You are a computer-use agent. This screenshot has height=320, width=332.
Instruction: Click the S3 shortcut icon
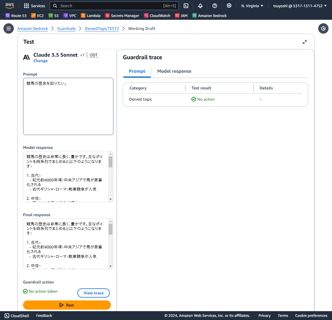50,16
